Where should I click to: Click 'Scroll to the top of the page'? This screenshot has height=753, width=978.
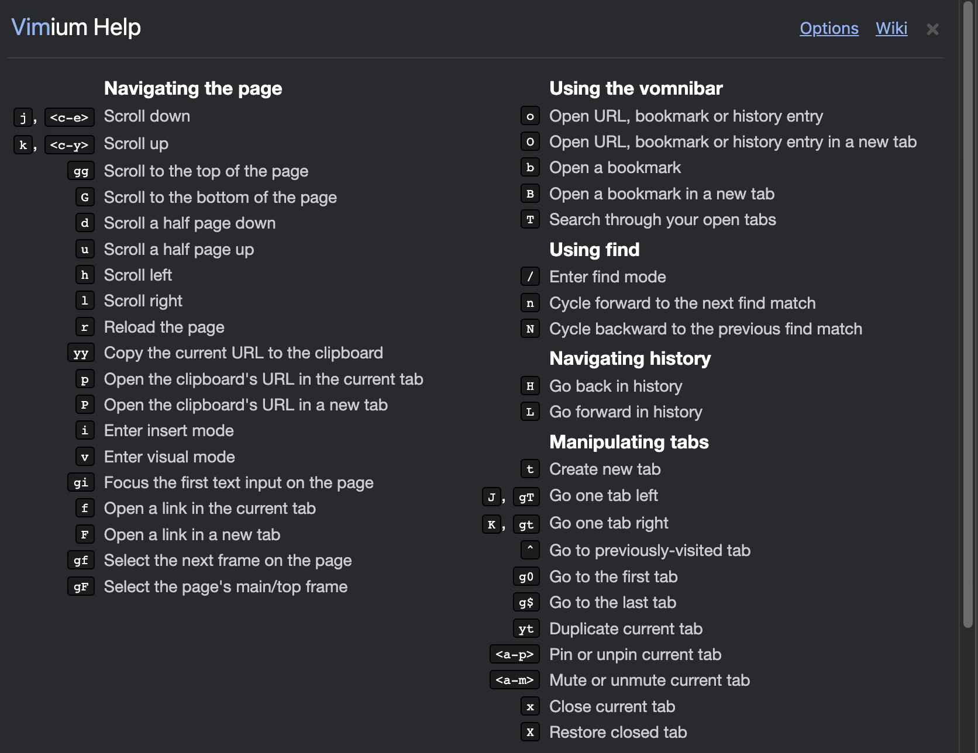click(x=206, y=171)
